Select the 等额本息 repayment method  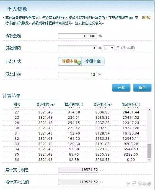click(x=70, y=61)
